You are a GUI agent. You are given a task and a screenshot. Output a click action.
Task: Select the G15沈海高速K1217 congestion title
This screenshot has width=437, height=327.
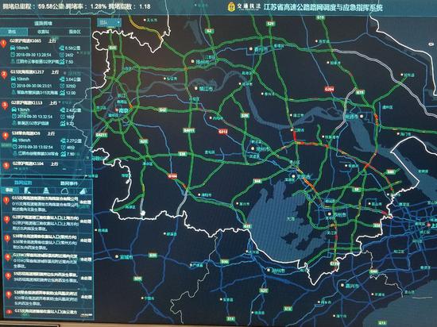[x=27, y=72]
